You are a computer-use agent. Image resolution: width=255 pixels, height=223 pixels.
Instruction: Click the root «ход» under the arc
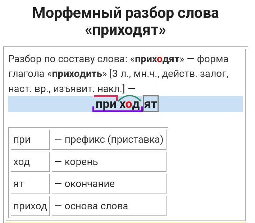coord(129,104)
